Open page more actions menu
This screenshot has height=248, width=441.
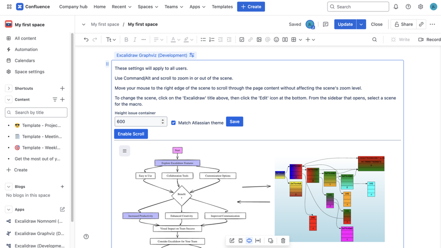click(432, 24)
